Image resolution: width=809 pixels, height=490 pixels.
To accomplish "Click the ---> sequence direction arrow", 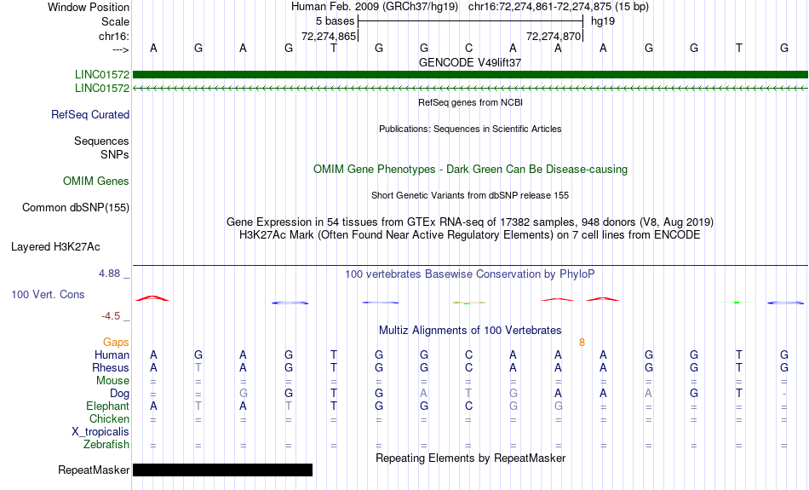I will tap(121, 49).
